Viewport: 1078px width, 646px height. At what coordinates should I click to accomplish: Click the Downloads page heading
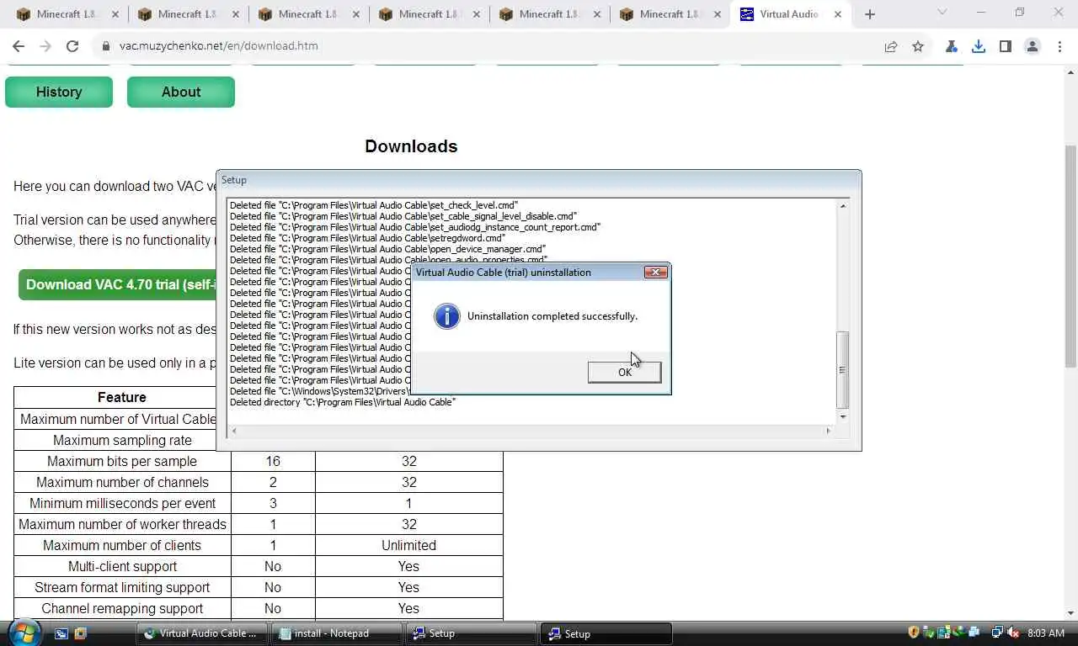click(x=411, y=146)
